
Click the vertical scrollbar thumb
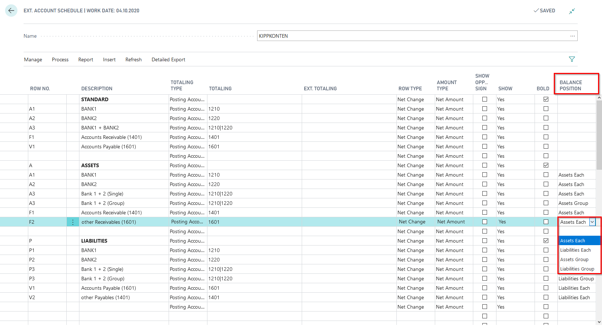point(599,134)
